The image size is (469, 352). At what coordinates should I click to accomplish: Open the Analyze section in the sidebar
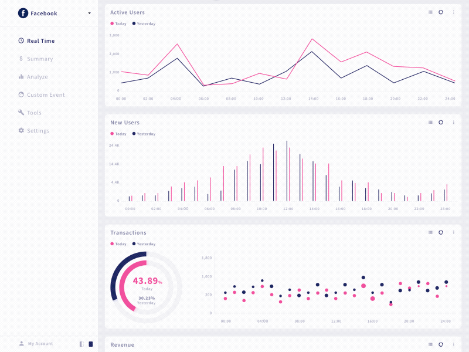coord(33,77)
